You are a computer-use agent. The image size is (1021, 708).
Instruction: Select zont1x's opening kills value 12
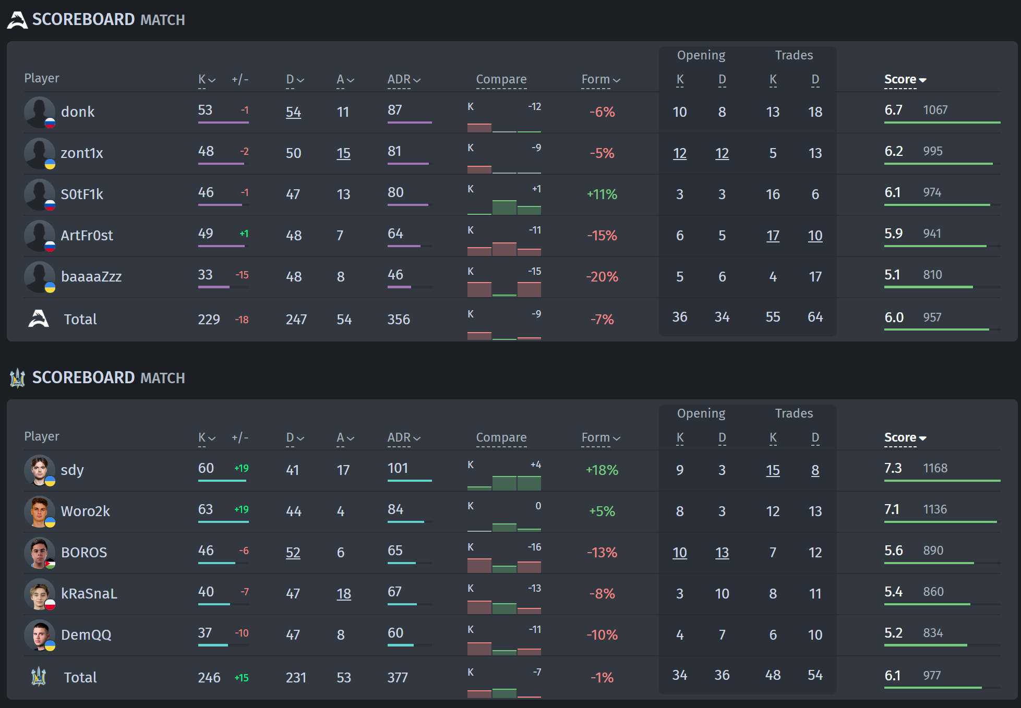tap(680, 153)
